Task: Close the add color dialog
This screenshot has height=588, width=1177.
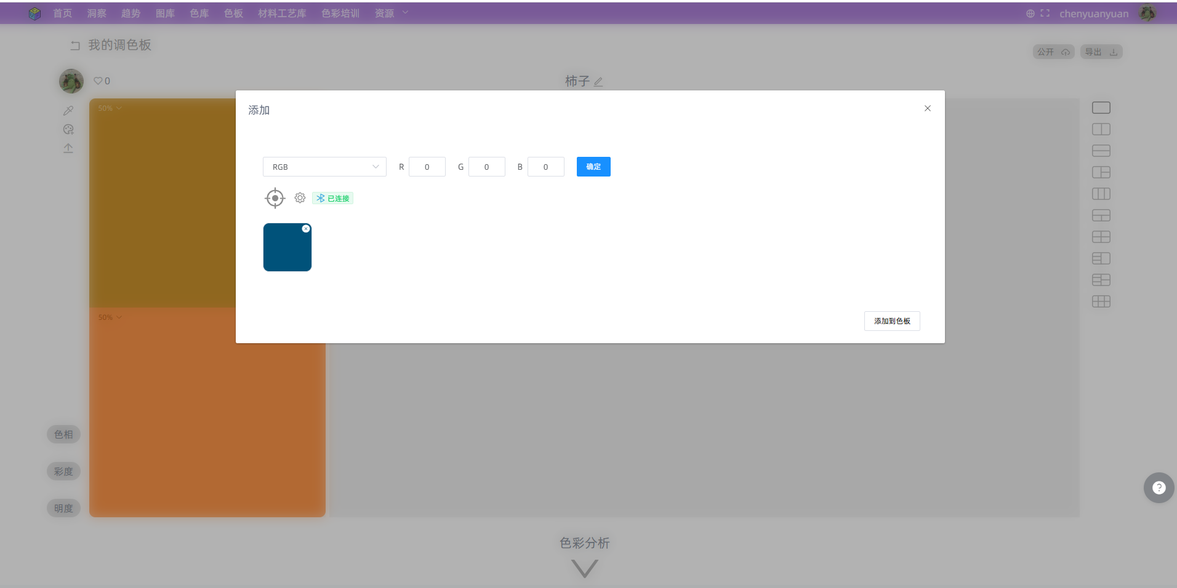Action: (x=927, y=108)
